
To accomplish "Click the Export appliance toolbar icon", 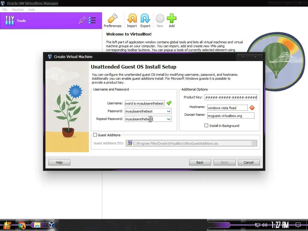I will pos(145,21).
